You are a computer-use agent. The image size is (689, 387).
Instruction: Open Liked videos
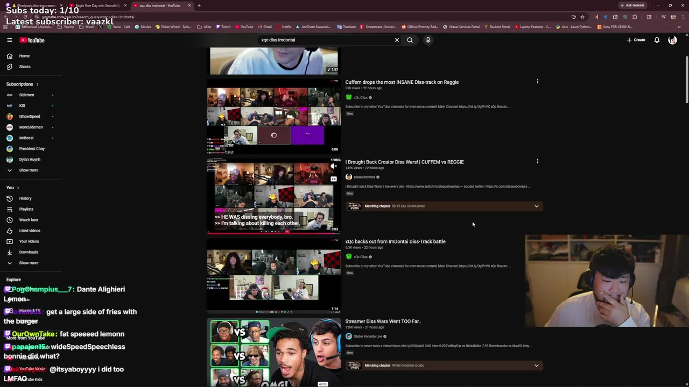tap(30, 231)
